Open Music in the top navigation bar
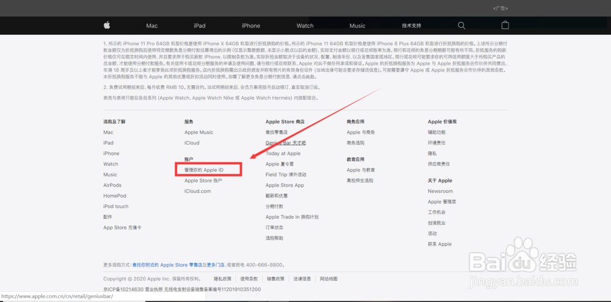This screenshot has width=611, height=302. click(357, 26)
